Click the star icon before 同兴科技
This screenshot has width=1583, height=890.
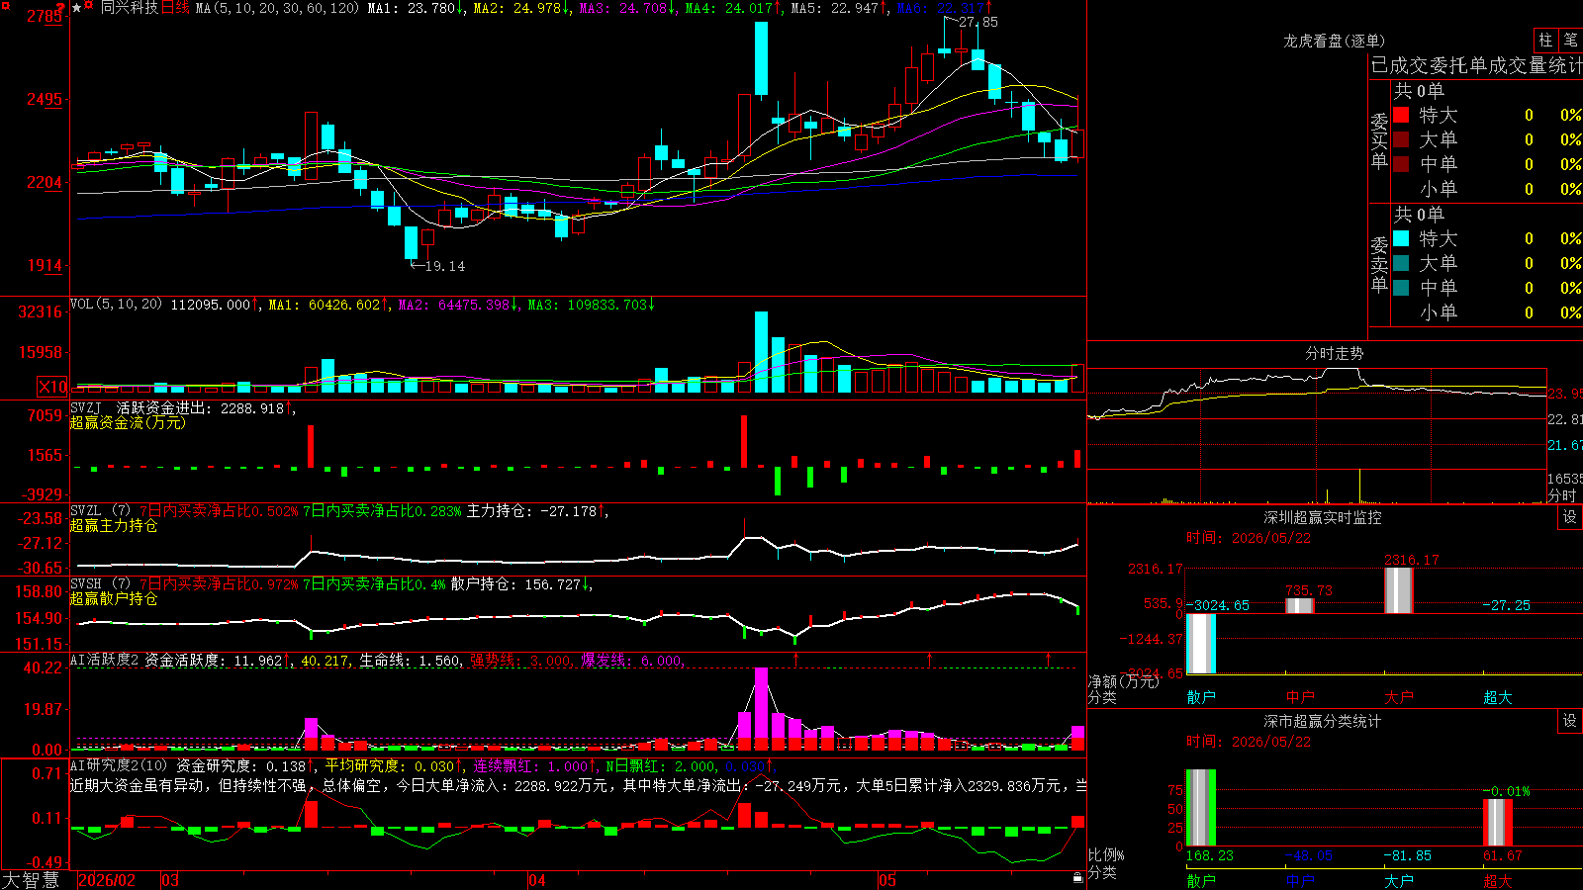[77, 8]
